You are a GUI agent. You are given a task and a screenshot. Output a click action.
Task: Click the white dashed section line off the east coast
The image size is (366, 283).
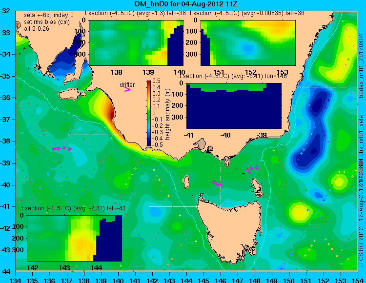322,87
